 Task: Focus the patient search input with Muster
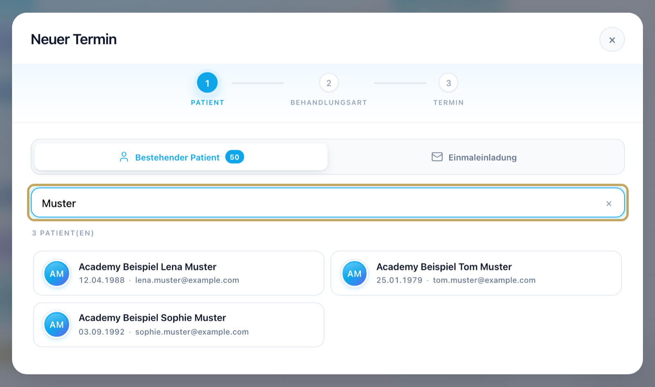click(327, 203)
